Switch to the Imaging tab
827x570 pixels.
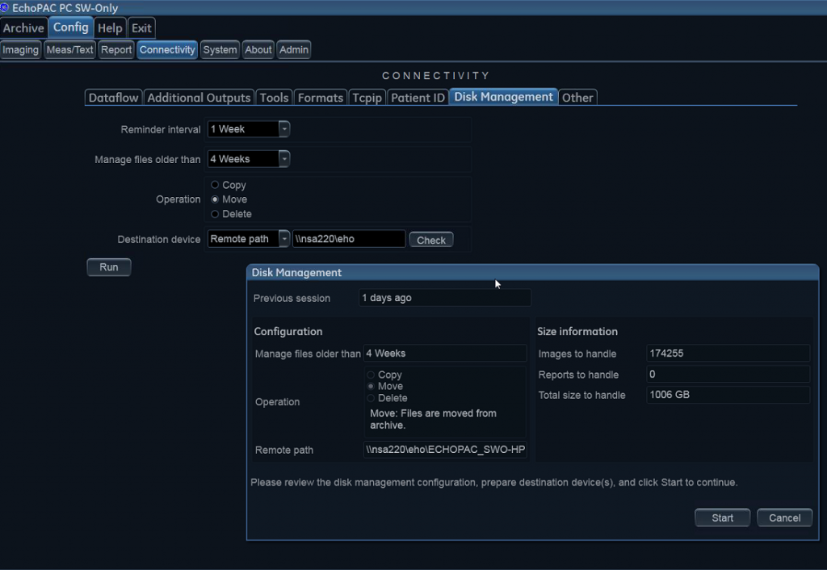tap(20, 49)
